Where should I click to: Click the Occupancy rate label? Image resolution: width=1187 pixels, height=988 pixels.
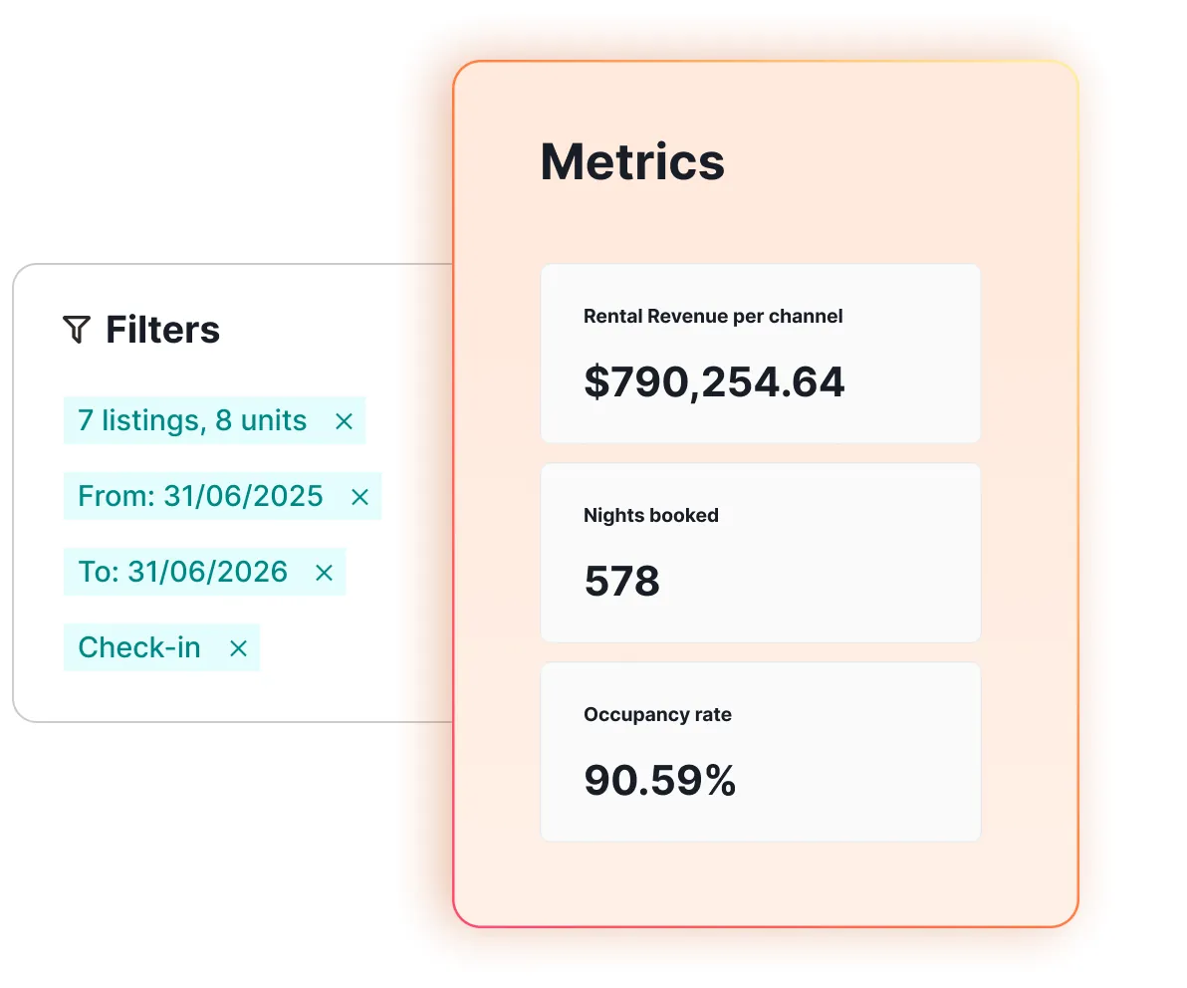tap(657, 714)
